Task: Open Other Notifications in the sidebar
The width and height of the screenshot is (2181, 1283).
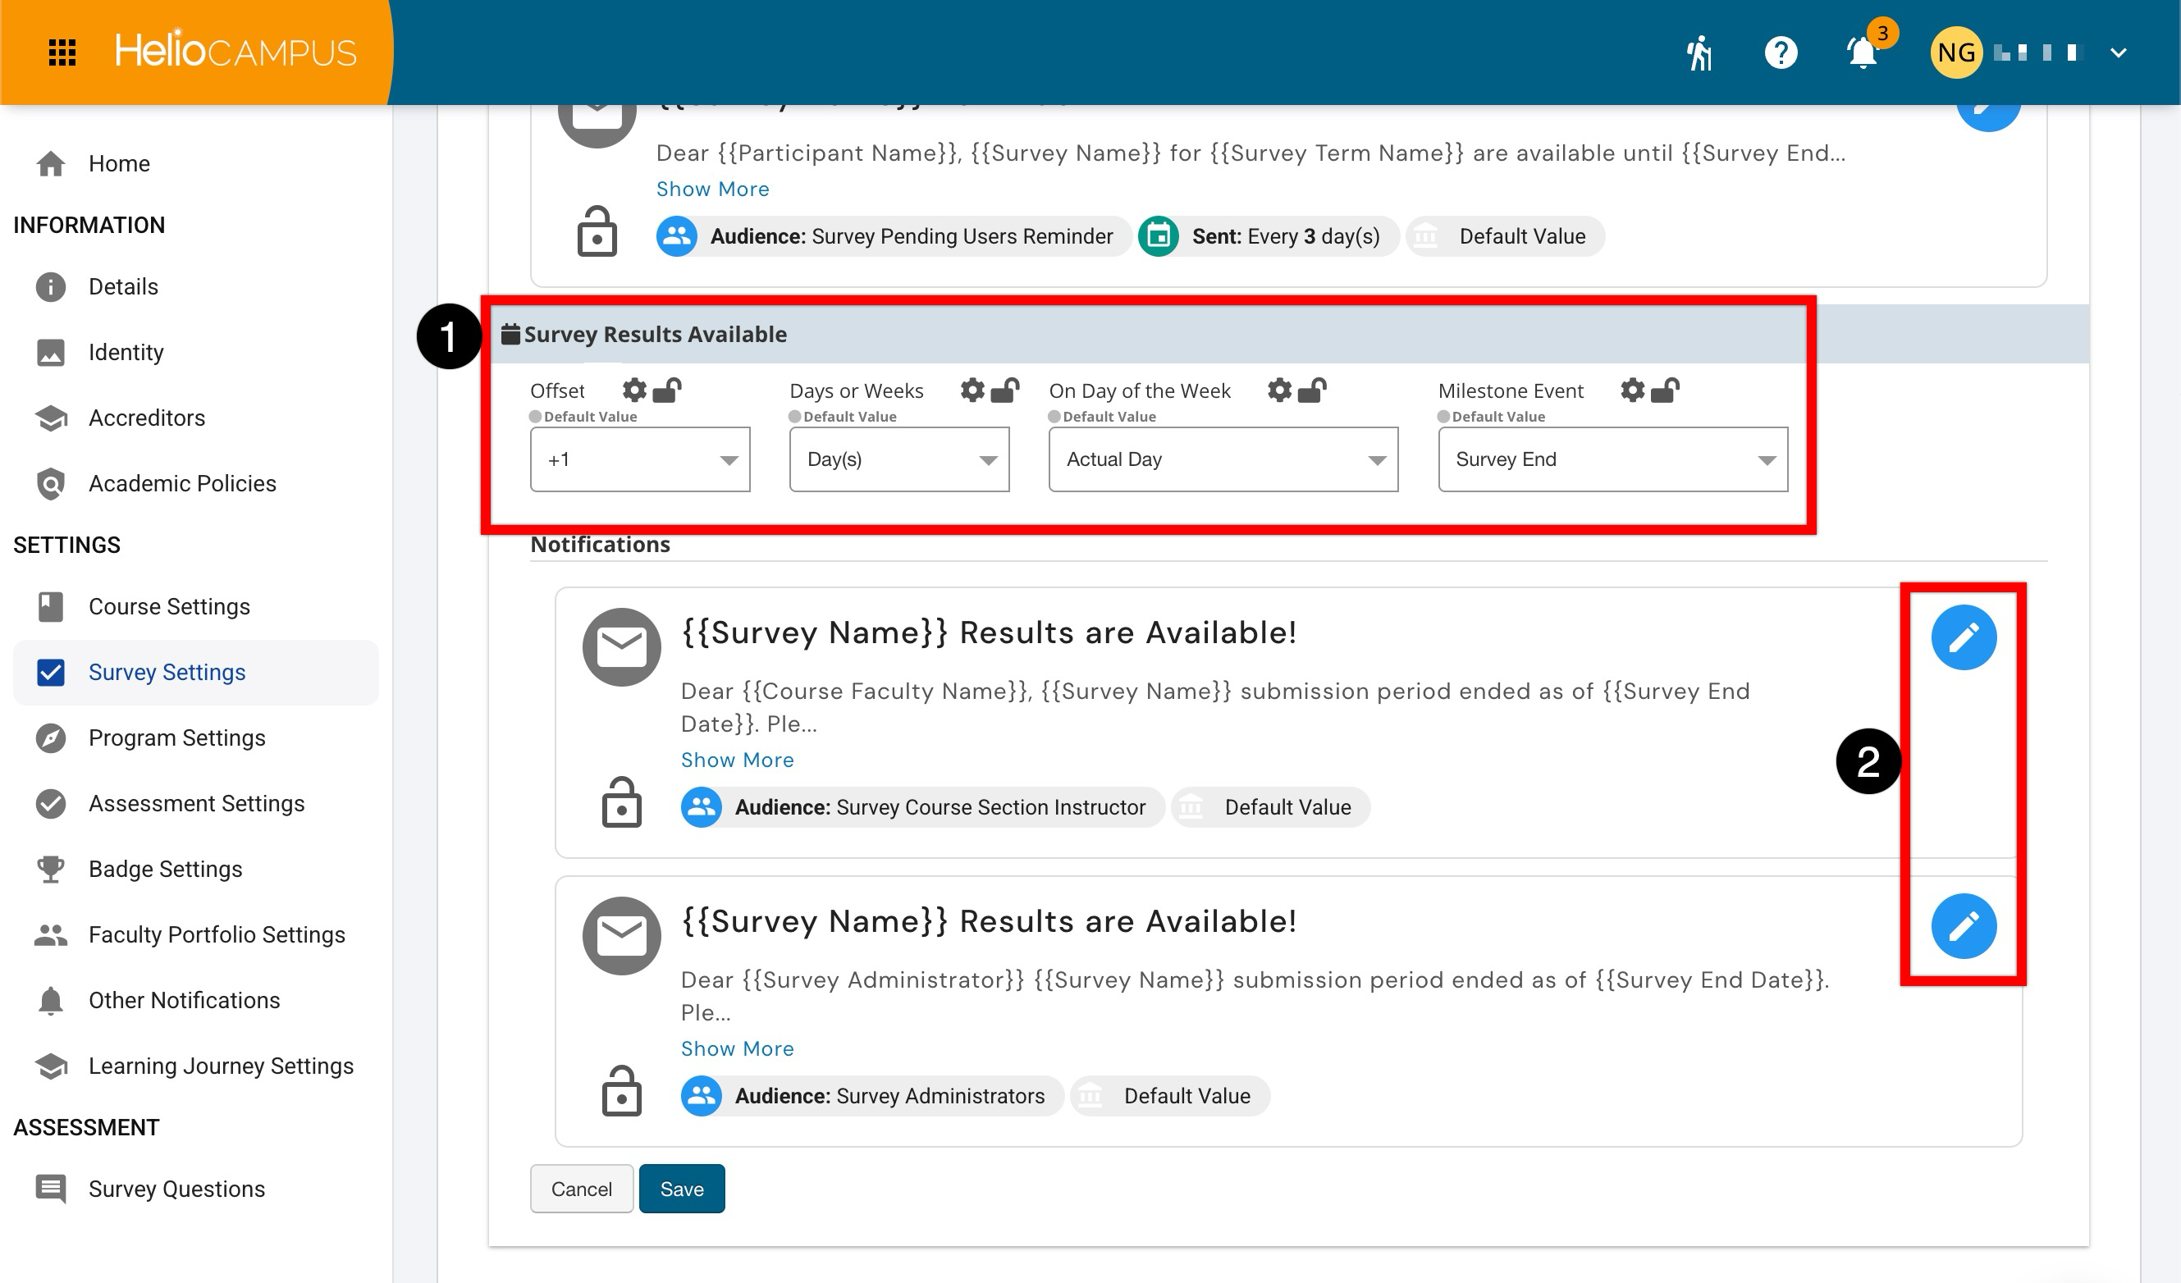Action: (195, 1000)
